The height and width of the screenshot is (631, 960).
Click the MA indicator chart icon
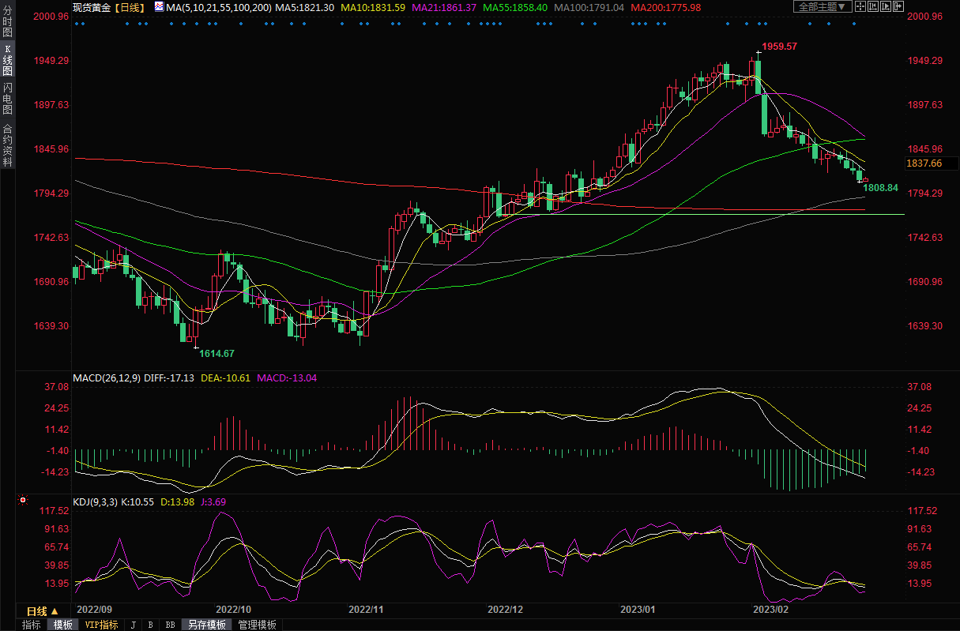pyautogui.click(x=159, y=7)
